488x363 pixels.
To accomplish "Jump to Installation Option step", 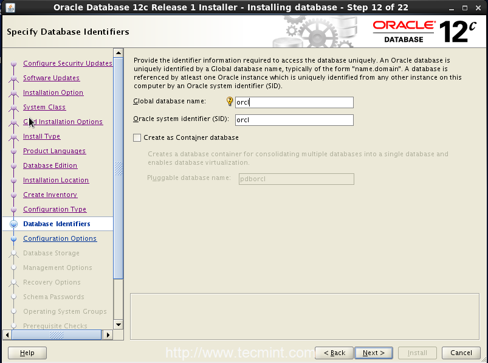I will (x=53, y=92).
